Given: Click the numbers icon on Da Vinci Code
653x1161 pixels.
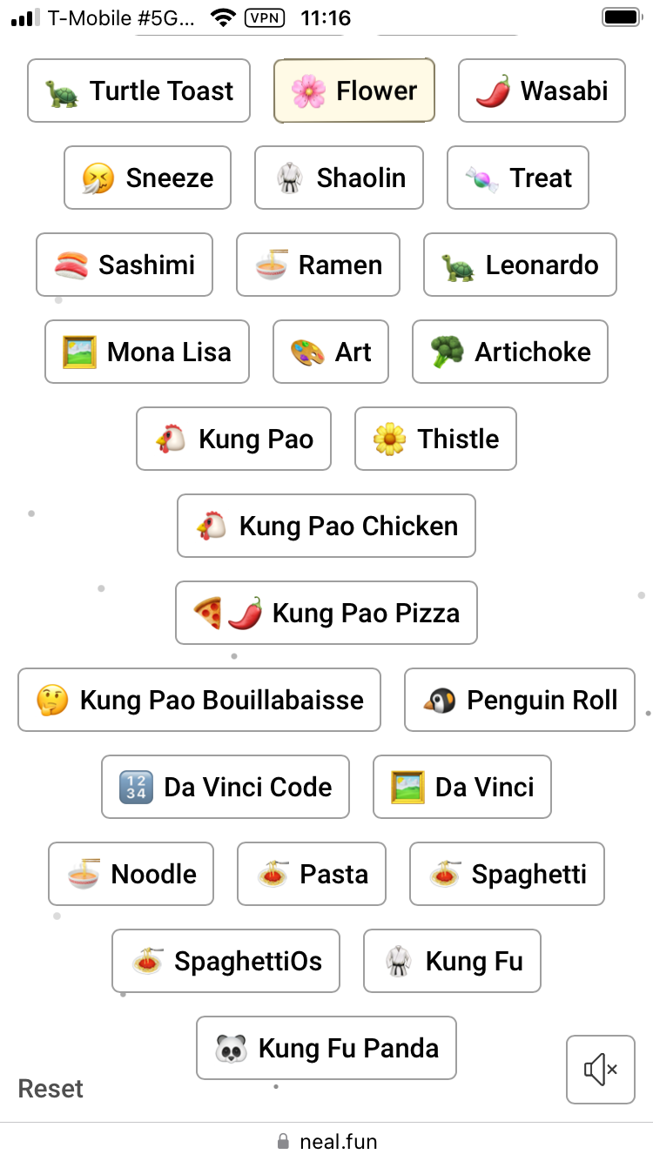Looking at the screenshot, I should click(x=136, y=787).
